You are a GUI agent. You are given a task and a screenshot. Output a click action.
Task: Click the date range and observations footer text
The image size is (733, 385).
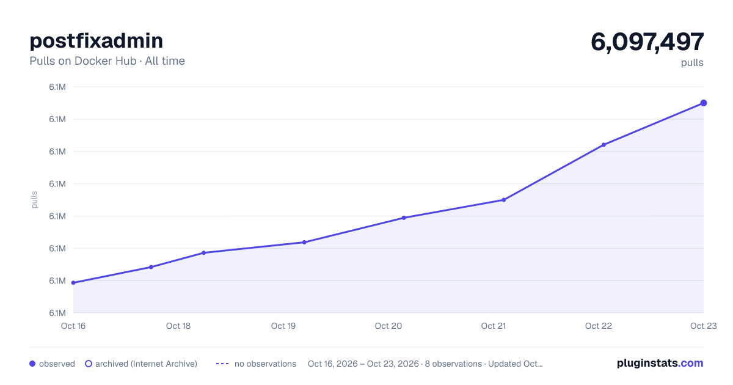[426, 364]
